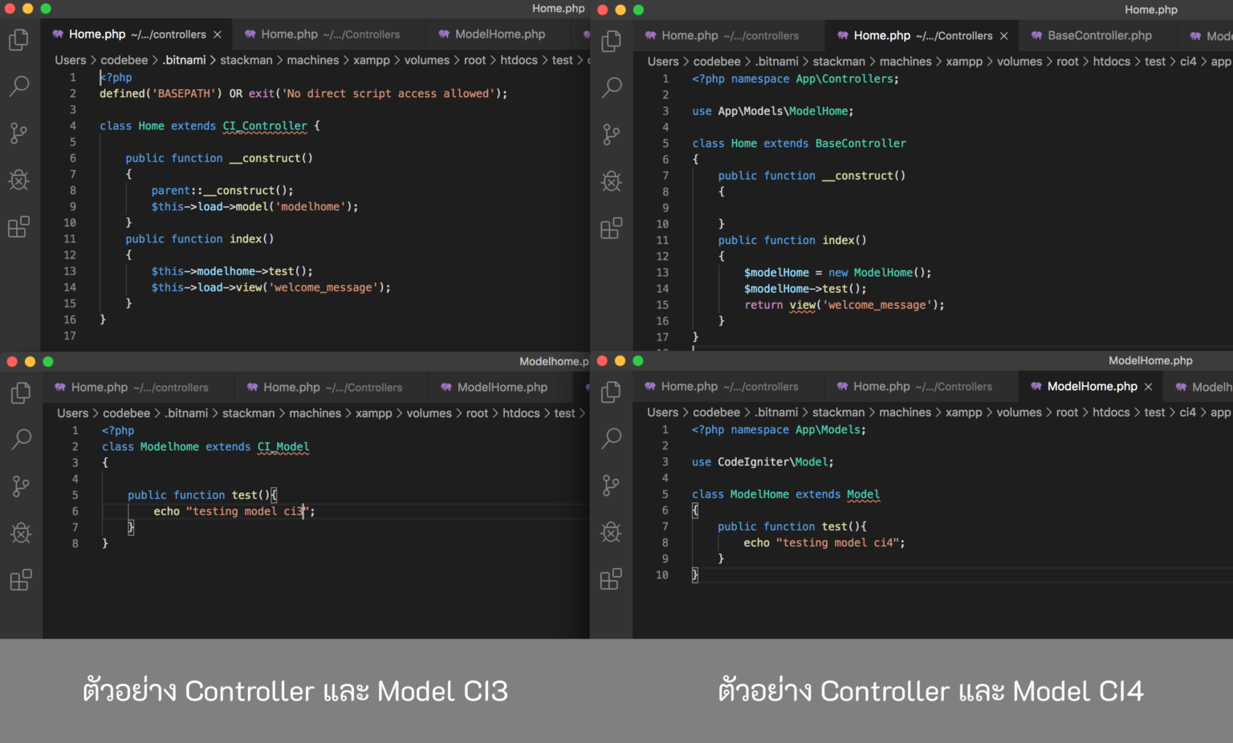The height and width of the screenshot is (743, 1233).
Task: Open Source Control in the CI4 ModelHome.php window
Action: 611,485
